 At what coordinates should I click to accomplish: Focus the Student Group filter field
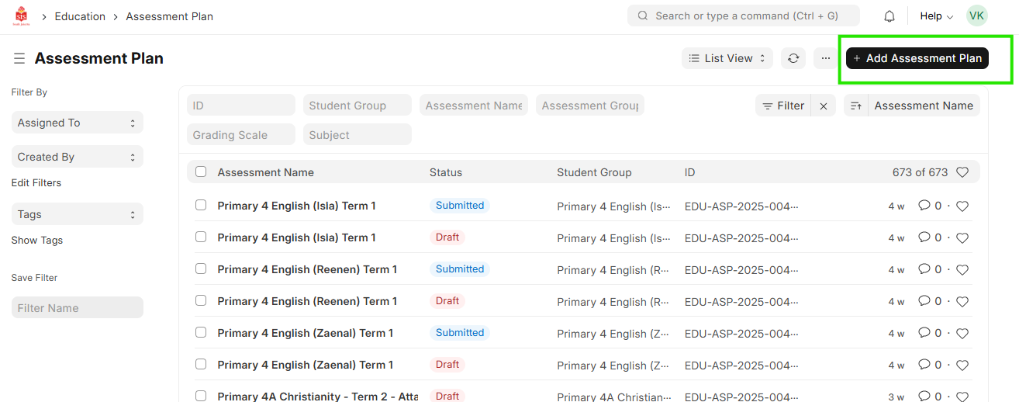click(357, 106)
